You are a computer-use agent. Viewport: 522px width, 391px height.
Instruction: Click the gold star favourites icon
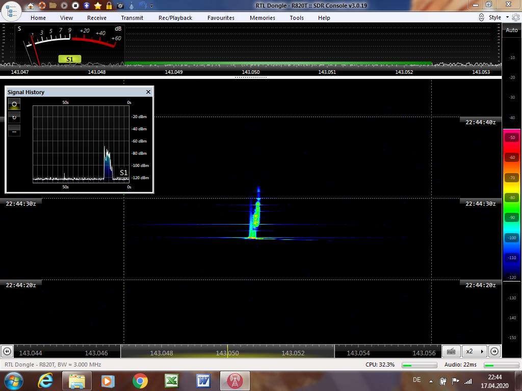[98, 6]
